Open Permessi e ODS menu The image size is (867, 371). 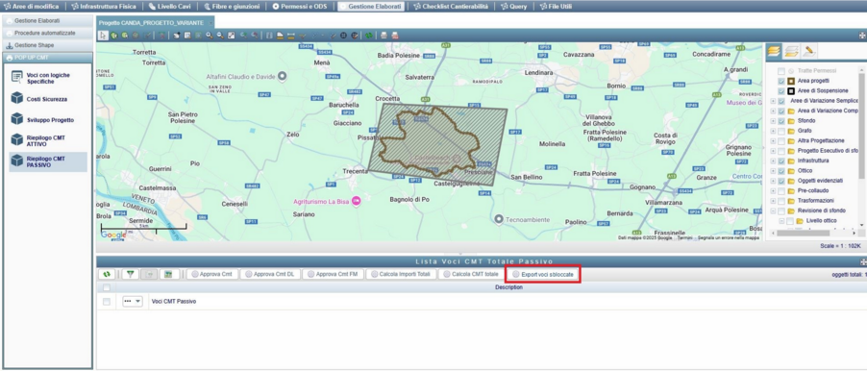pos(300,7)
